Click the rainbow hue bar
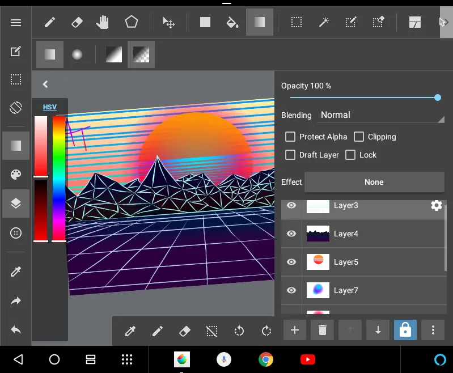This screenshot has width=453, height=373. pos(59,179)
